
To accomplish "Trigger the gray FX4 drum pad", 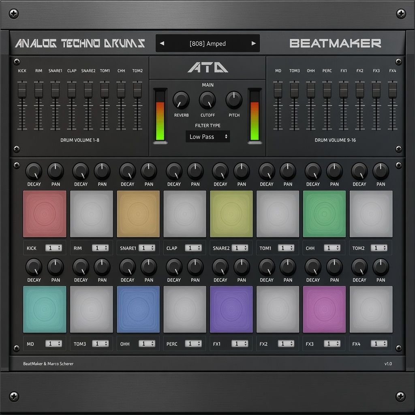I will (x=371, y=309).
